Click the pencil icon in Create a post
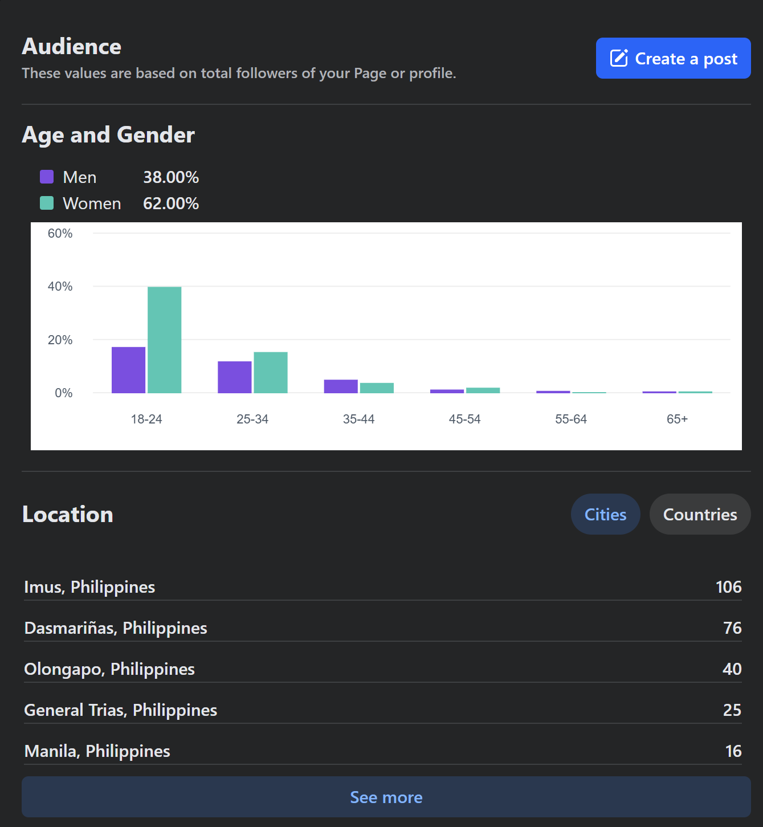Viewport: 763px width, 827px height. [x=619, y=58]
